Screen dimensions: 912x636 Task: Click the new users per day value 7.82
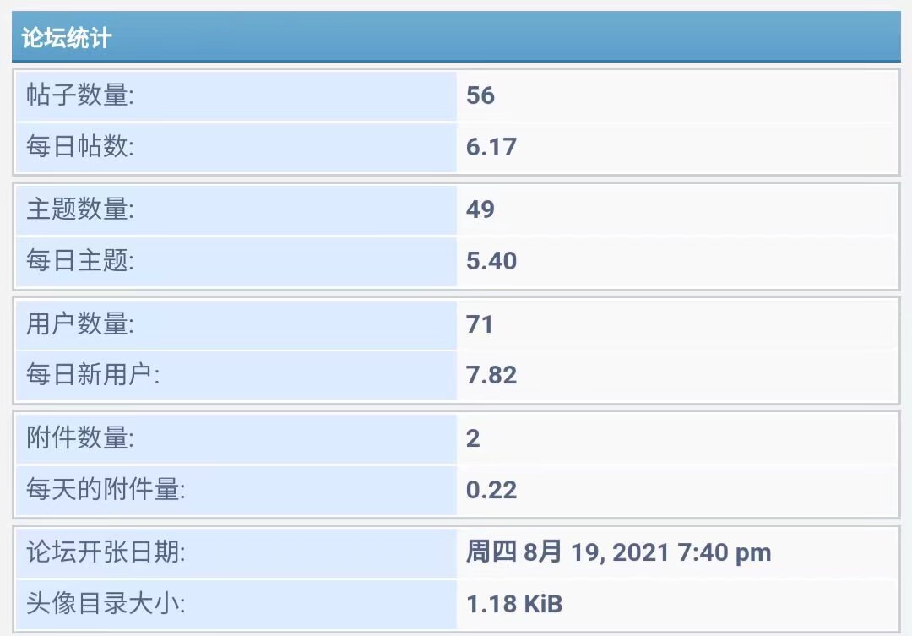(491, 375)
